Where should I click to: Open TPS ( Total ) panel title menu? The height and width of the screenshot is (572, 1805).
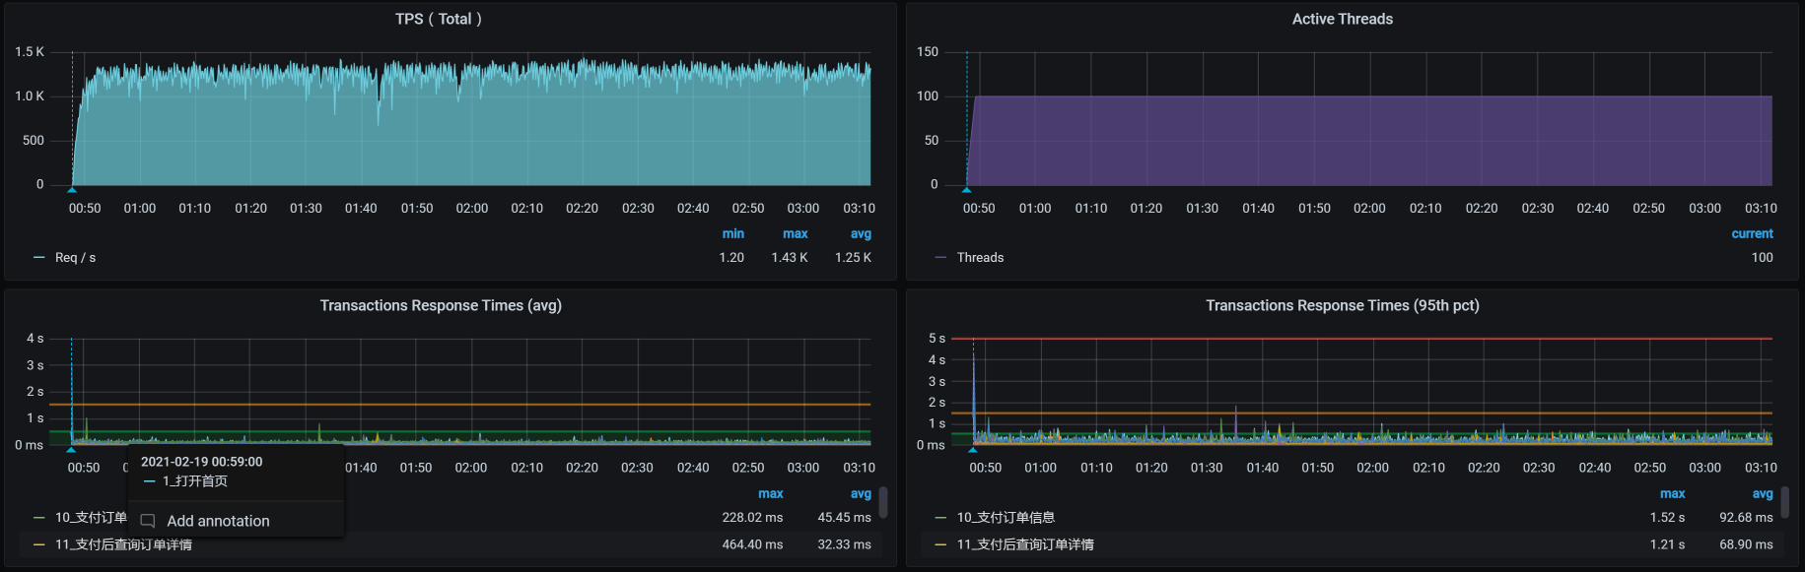click(x=439, y=19)
